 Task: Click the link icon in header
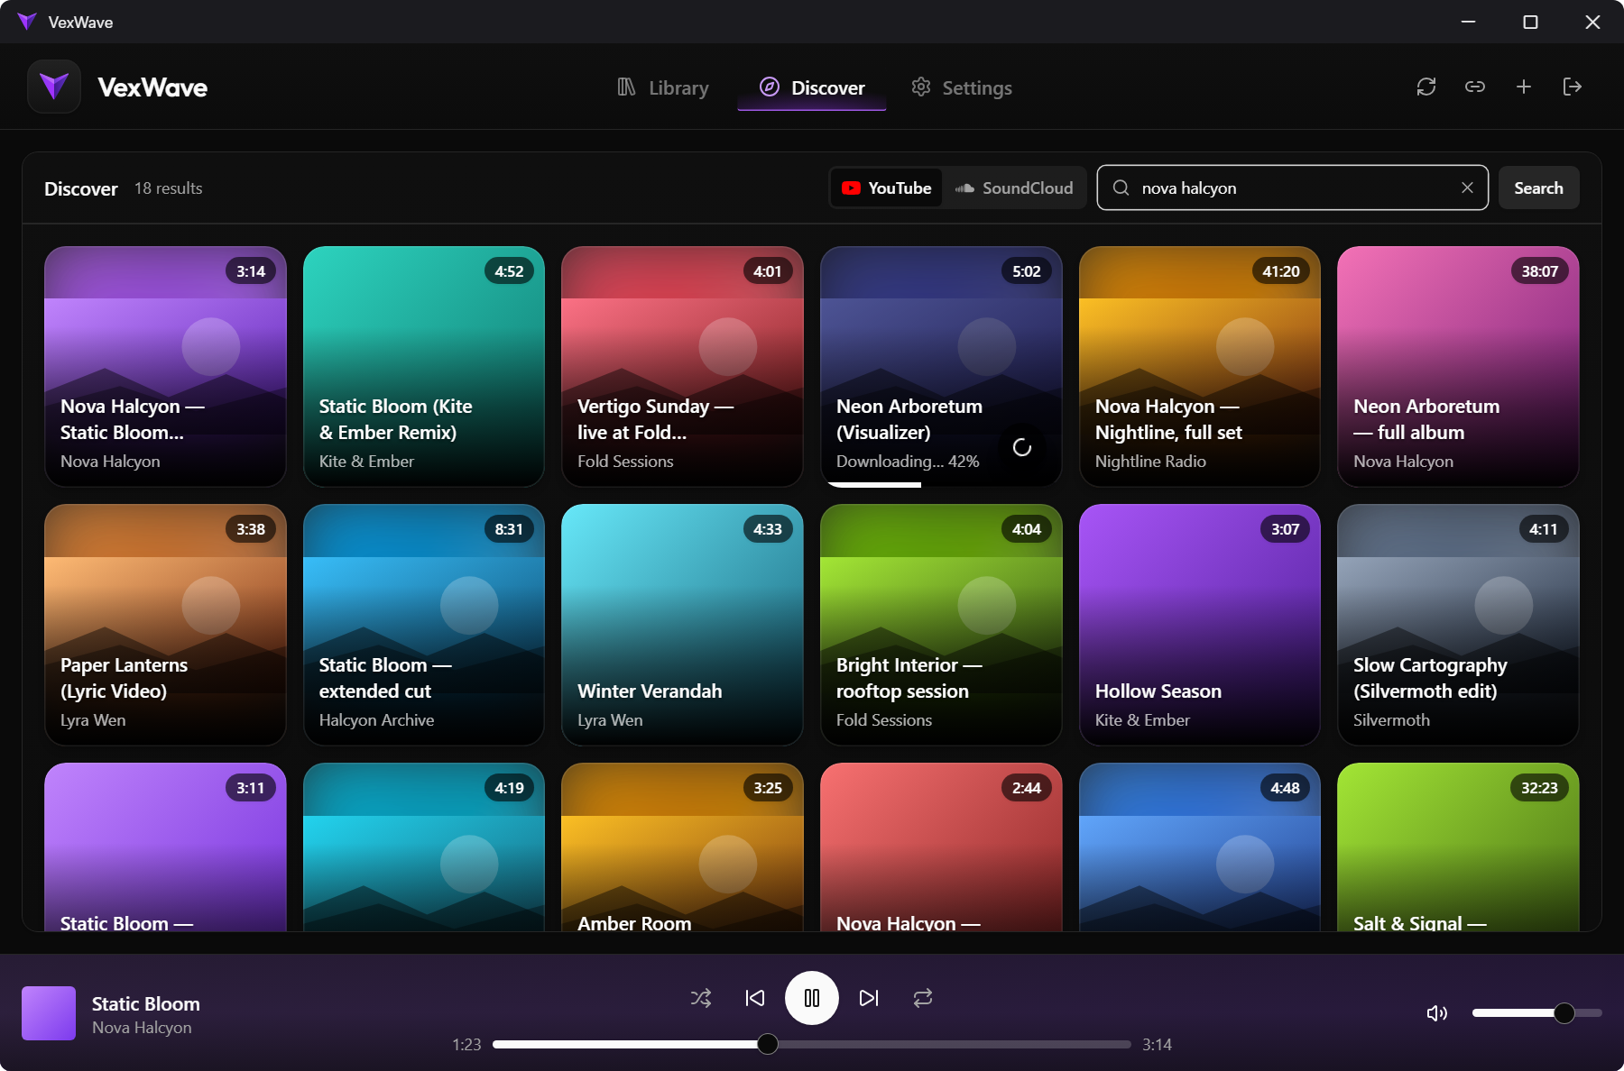tap(1475, 87)
